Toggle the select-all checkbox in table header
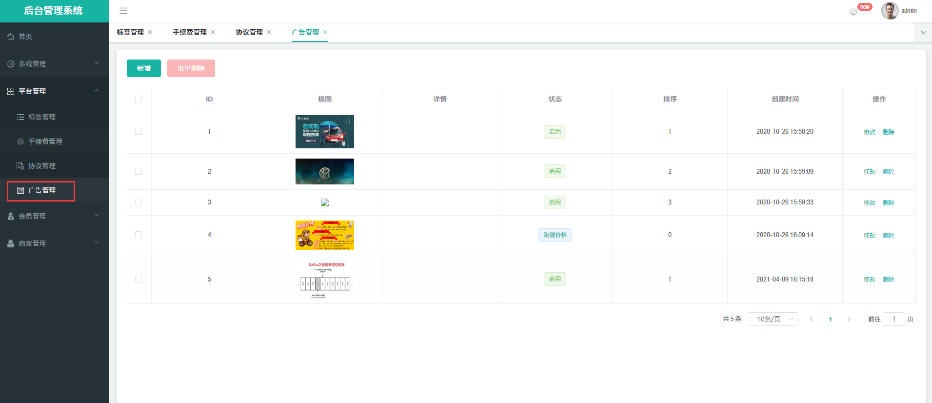Viewport: 932px width, 403px height. [139, 99]
